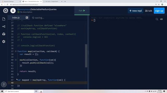The image size is (167, 93).
Task: Click the saving history icon
Action: [x=33, y=18]
